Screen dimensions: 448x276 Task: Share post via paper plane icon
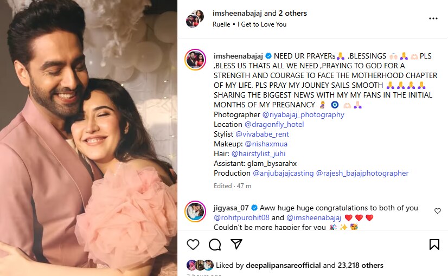point(236,245)
